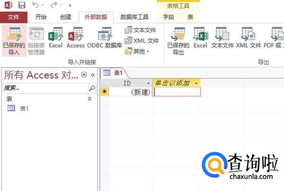Export to XML 文件 in export group
This screenshot has width=284, height=191.
[248, 38]
